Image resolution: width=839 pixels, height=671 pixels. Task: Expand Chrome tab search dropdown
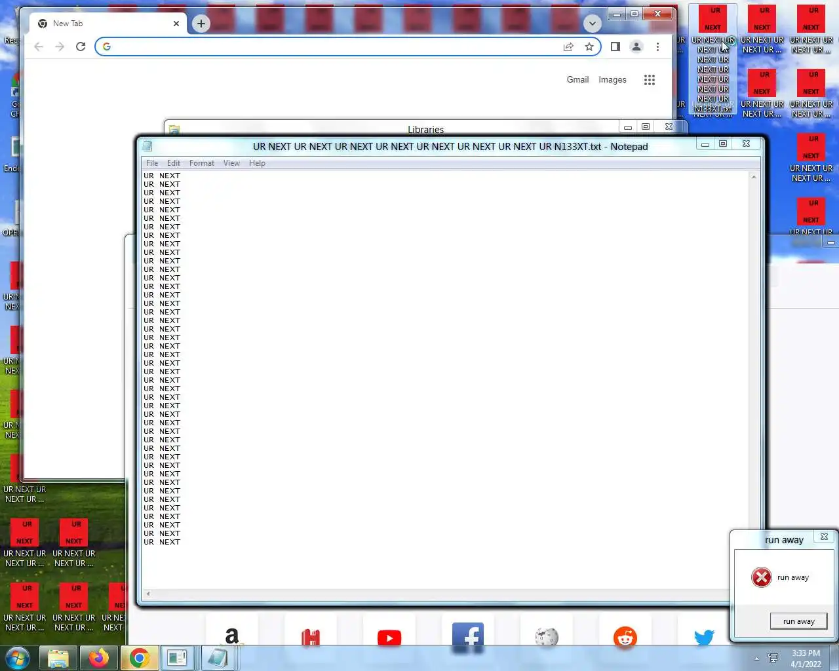(592, 24)
